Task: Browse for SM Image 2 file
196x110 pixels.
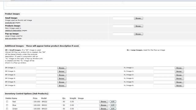Action: 62,71
